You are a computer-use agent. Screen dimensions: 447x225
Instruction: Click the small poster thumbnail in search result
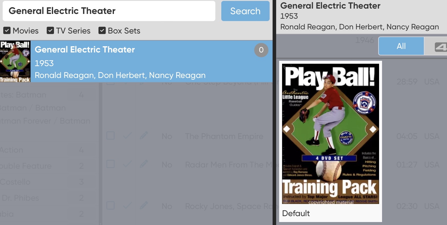tap(15, 61)
